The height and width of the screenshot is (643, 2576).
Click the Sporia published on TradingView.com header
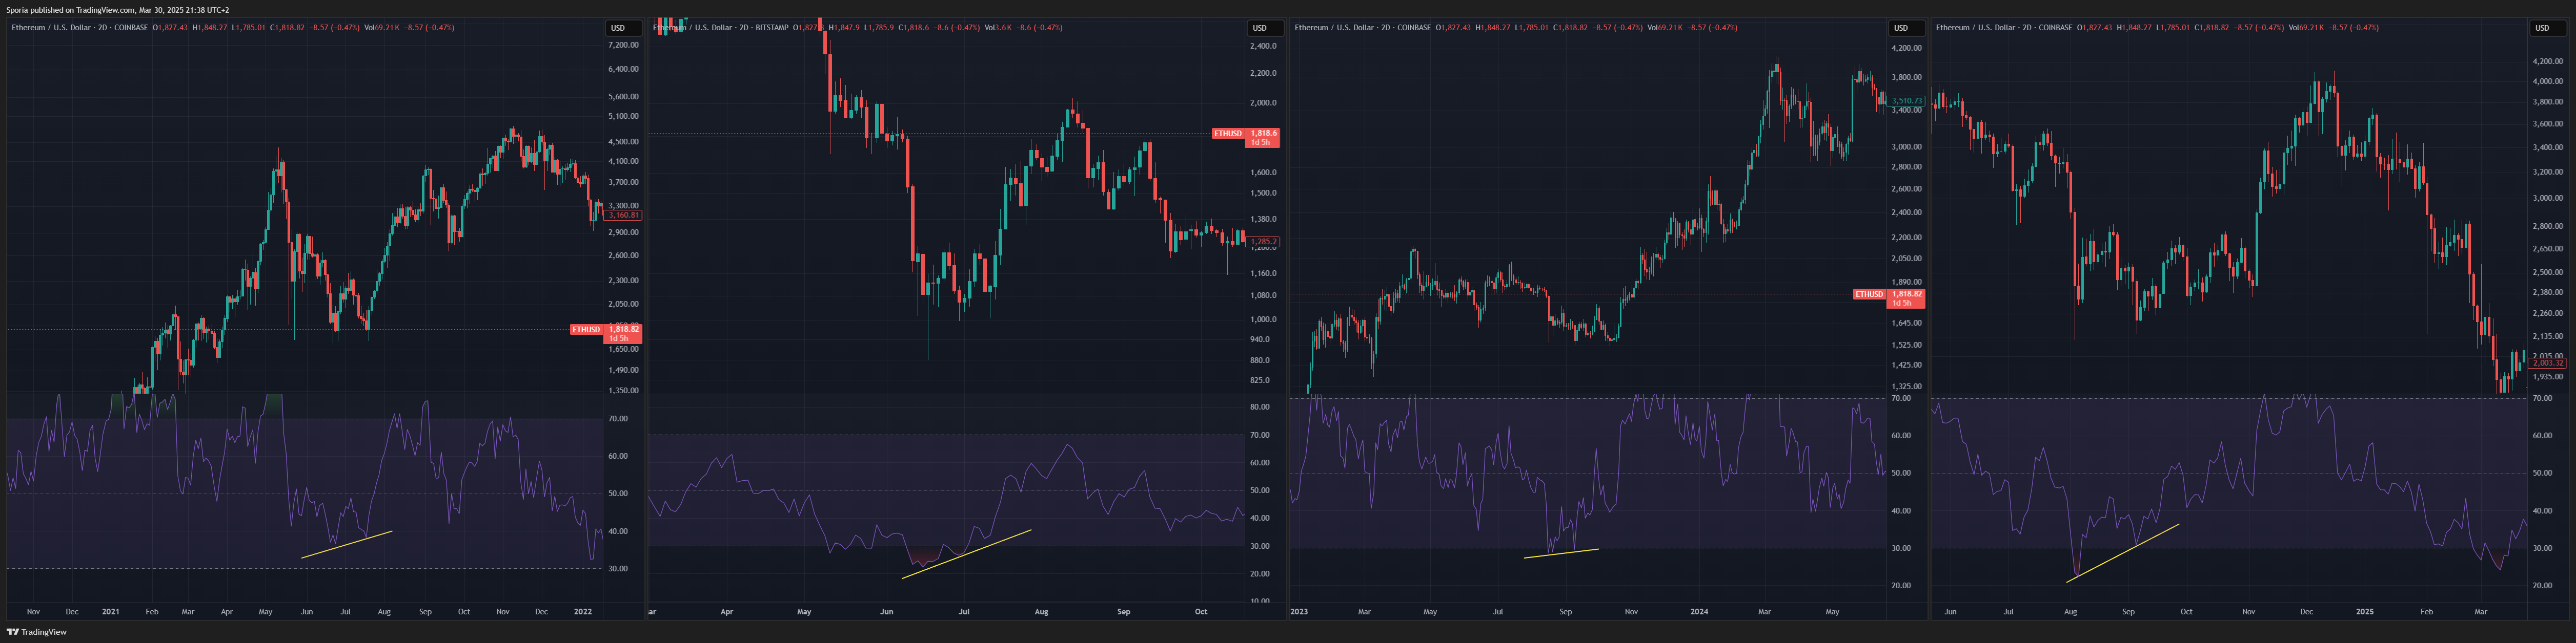118,10
